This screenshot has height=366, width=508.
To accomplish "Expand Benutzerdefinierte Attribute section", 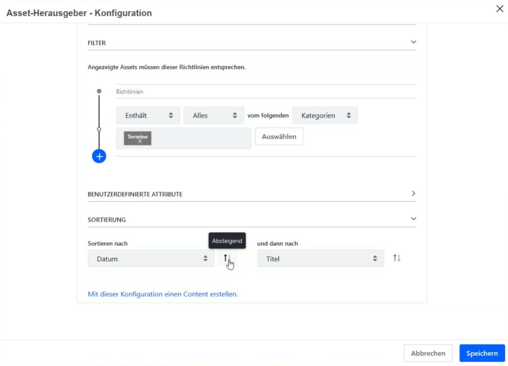I will pos(413,193).
